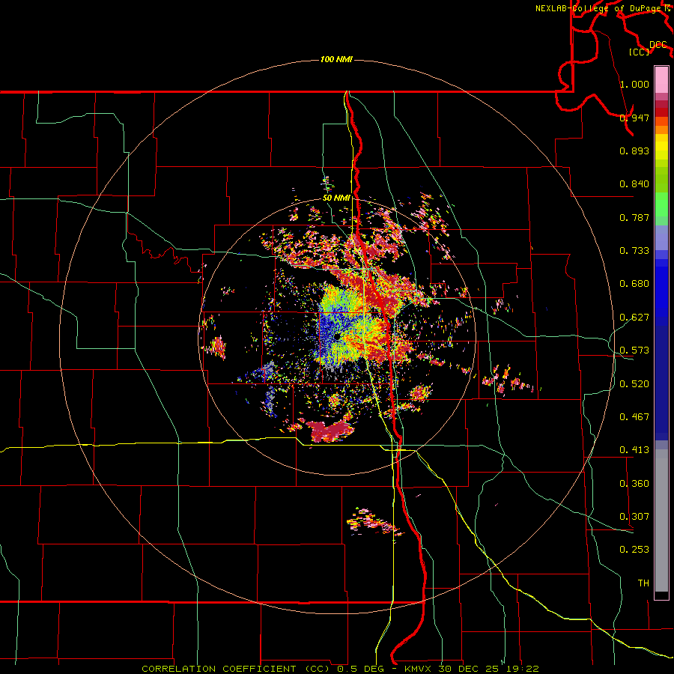
Task: Select the 0.520 scale value
Action: 634,384
